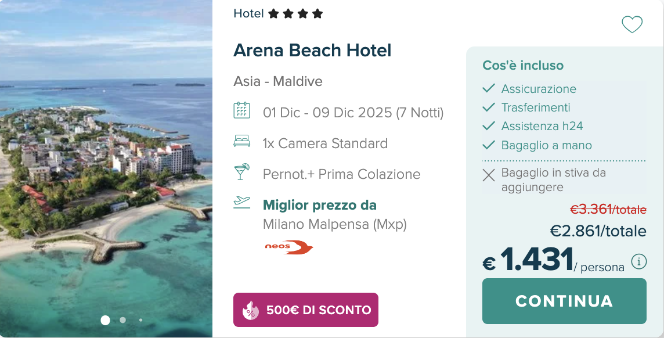Viewport: 664px width, 338px height.
Task: Select the second carousel dot under the photo
Action: click(x=122, y=319)
